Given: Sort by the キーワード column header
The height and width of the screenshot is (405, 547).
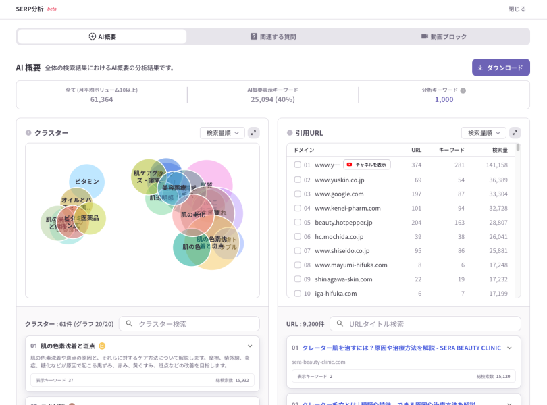Looking at the screenshot, I should (451, 150).
